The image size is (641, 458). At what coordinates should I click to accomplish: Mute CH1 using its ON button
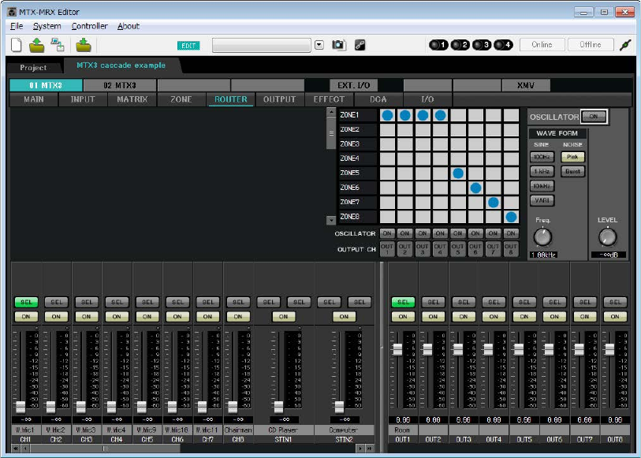tap(25, 316)
